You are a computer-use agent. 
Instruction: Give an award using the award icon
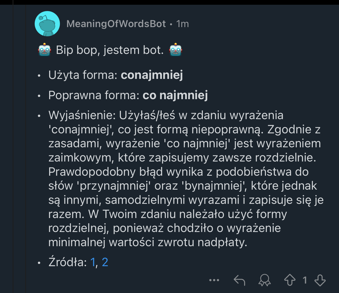[264, 280]
